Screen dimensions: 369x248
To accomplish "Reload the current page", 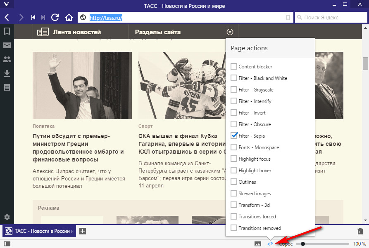I will [55, 17].
